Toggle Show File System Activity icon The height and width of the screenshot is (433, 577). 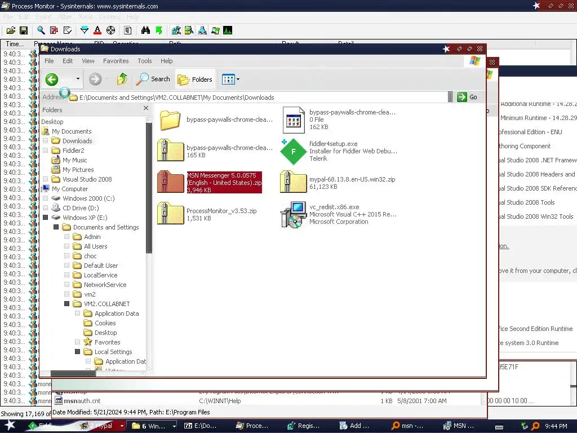coord(189,30)
